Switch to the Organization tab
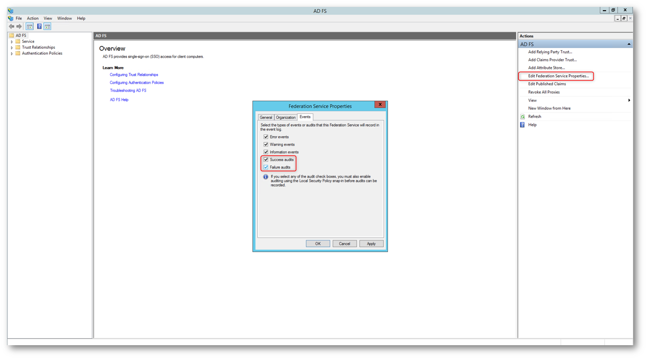This screenshot has height=359, width=647. [285, 117]
